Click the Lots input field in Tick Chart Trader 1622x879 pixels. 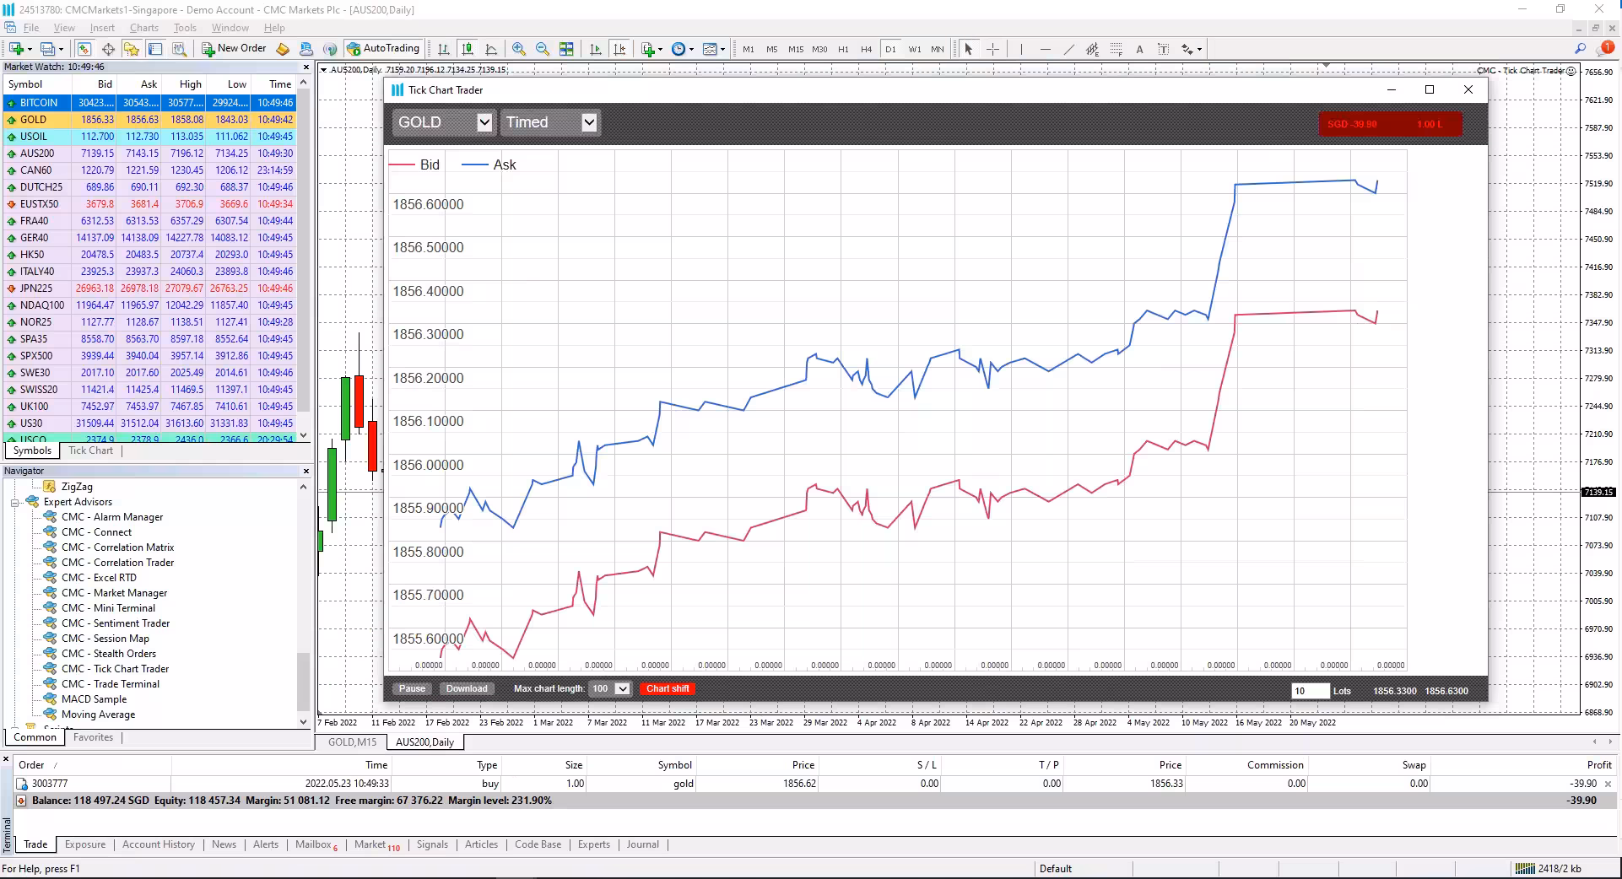pyautogui.click(x=1309, y=691)
